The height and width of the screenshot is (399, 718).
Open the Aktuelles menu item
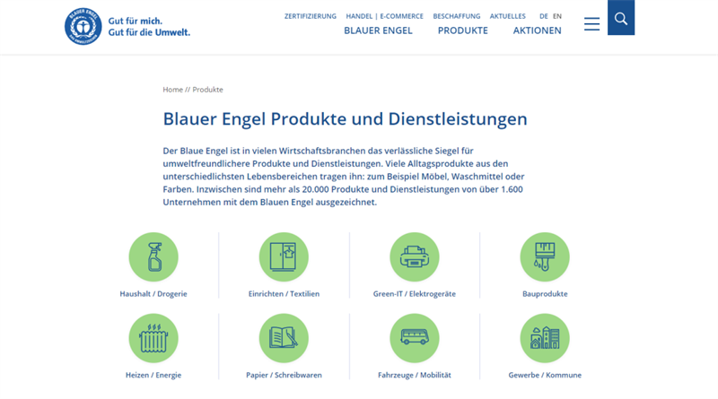pyautogui.click(x=508, y=16)
